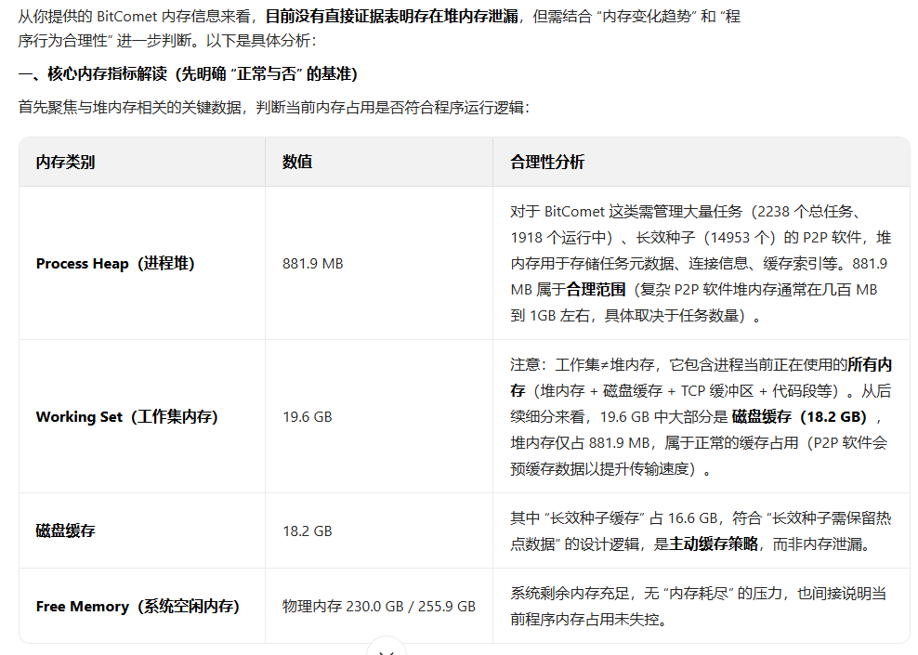Click the 数值 column header

point(297,162)
